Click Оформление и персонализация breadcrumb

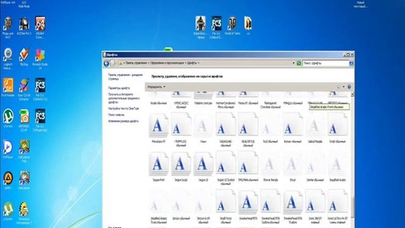coord(168,63)
